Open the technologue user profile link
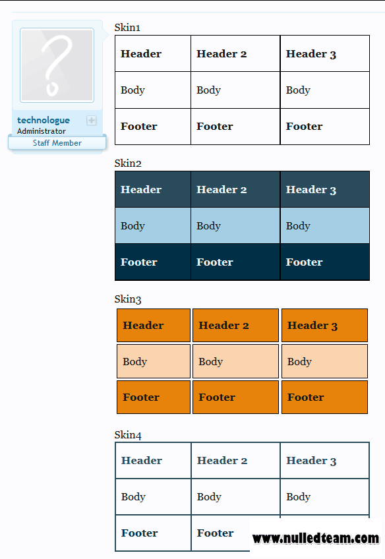 tap(44, 120)
